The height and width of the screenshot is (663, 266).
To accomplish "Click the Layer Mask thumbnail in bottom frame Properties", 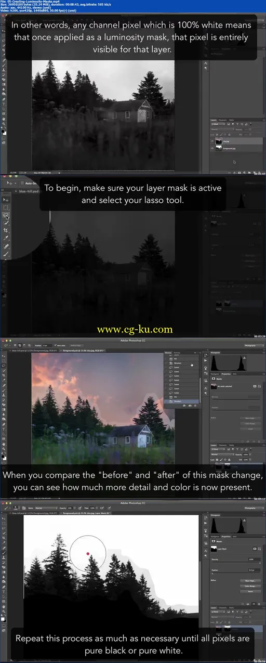I will [214, 549].
